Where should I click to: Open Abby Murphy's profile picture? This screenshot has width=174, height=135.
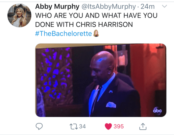(x=19, y=15)
